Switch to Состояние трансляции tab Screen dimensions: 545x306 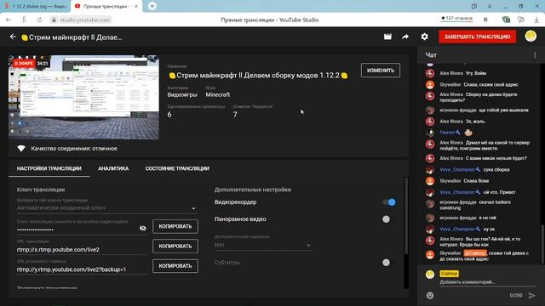(177, 168)
